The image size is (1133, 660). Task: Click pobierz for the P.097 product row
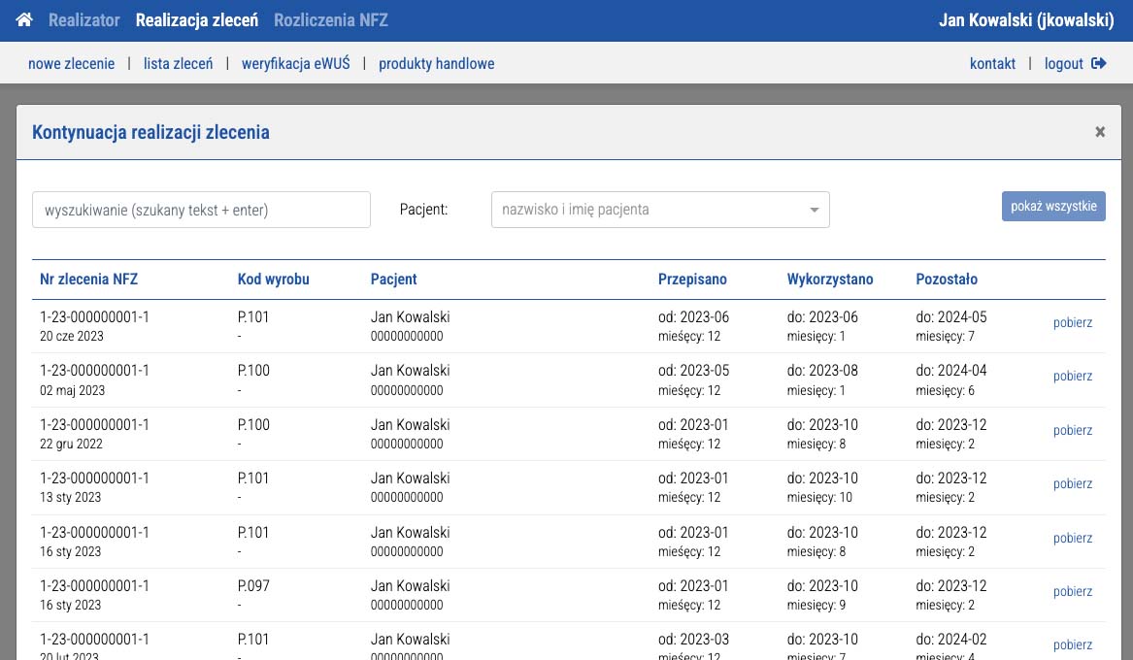point(1072,592)
